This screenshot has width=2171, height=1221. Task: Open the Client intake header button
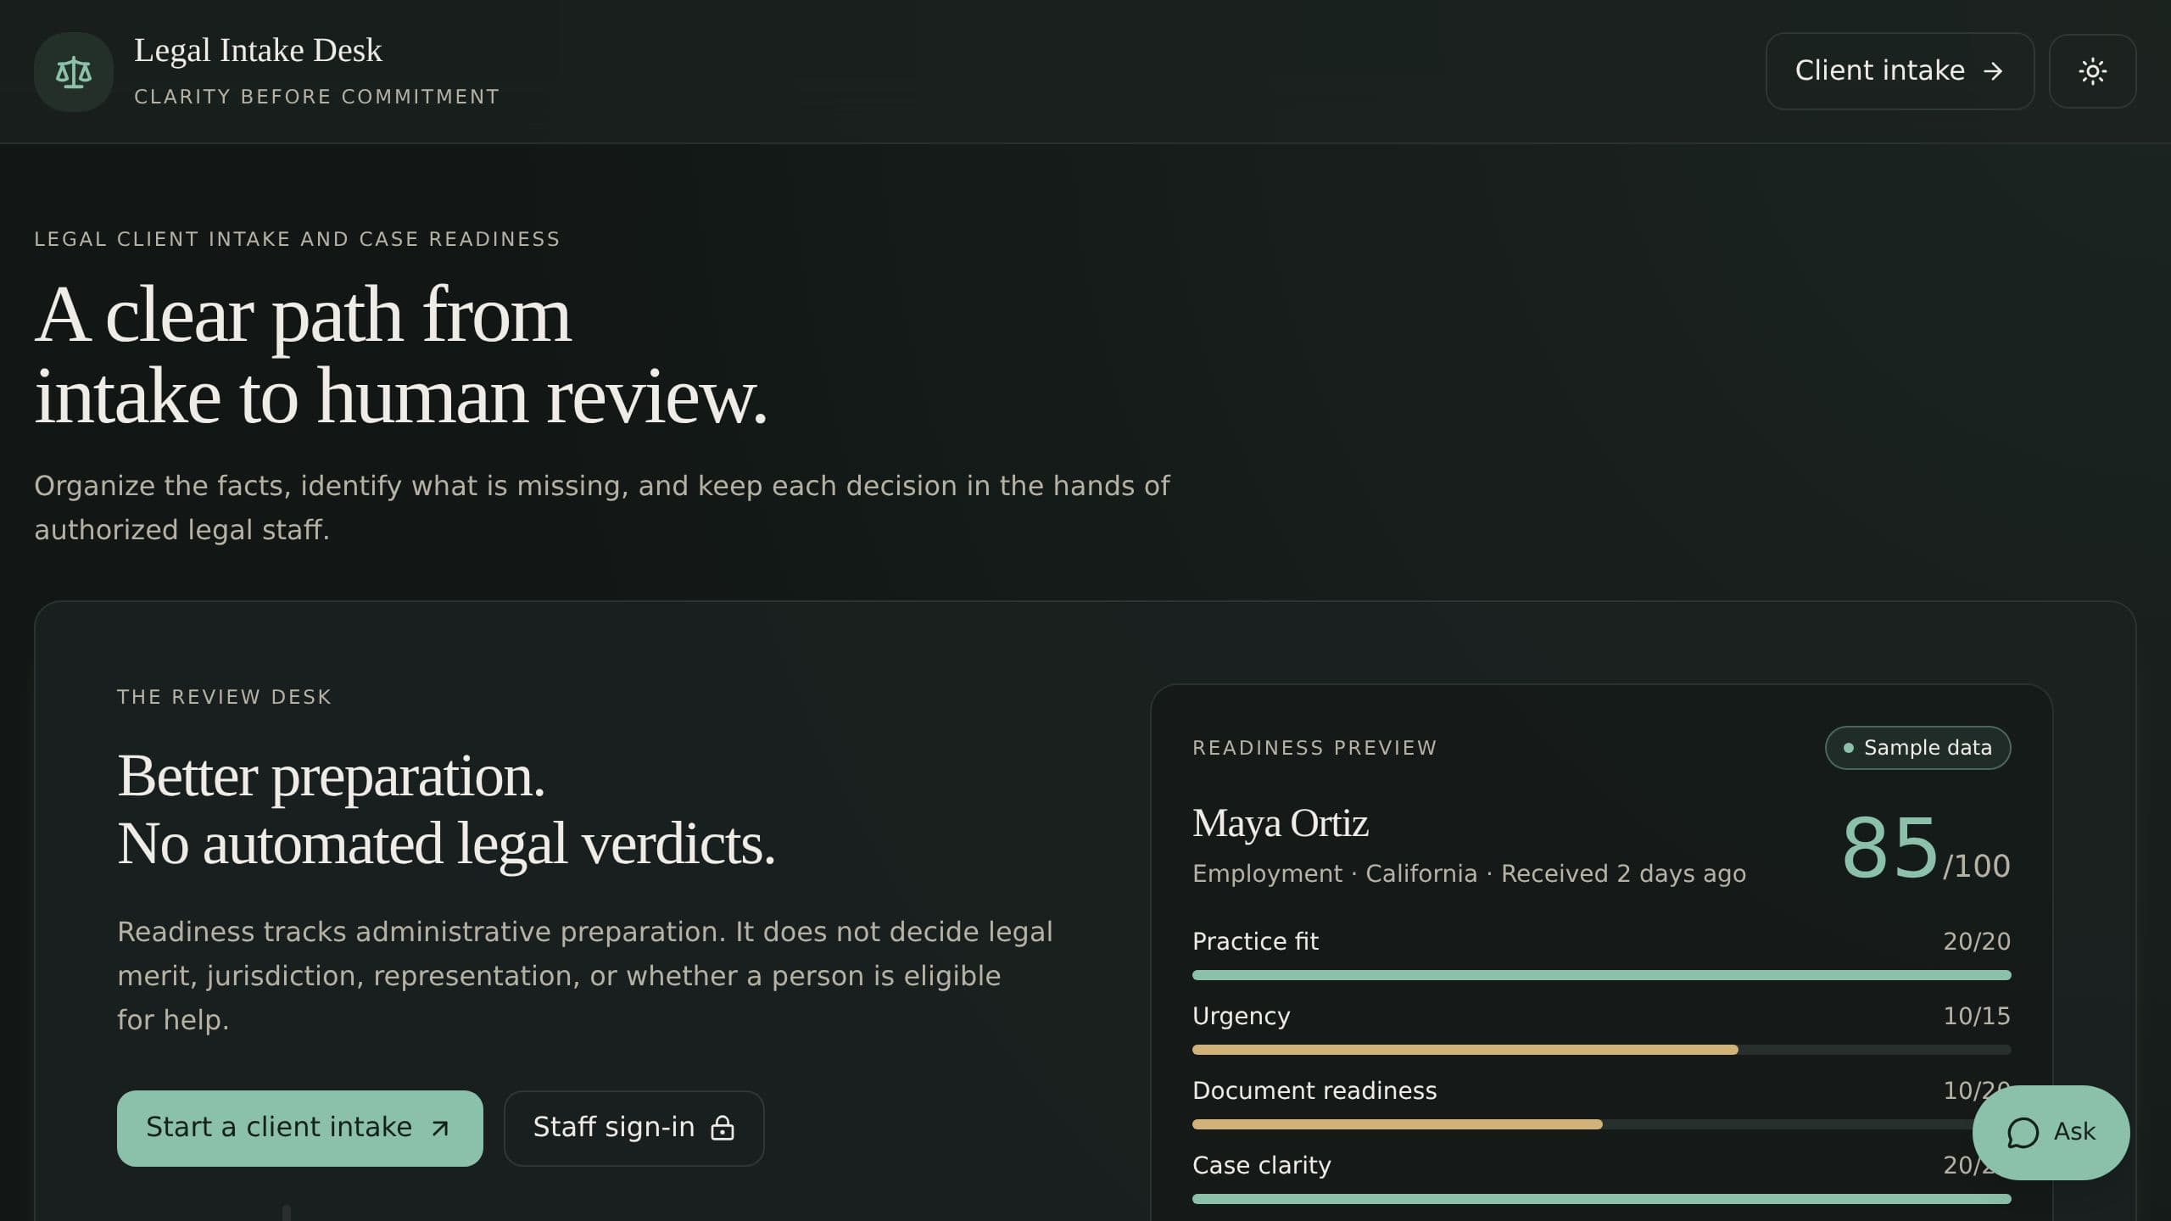1900,71
